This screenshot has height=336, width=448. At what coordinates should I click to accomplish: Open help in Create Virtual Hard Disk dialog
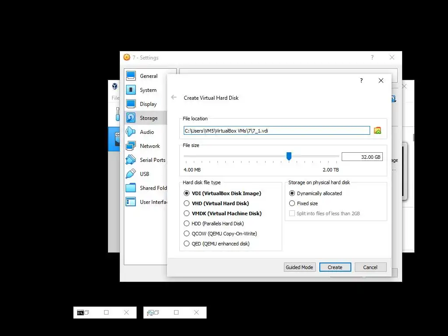point(361,80)
